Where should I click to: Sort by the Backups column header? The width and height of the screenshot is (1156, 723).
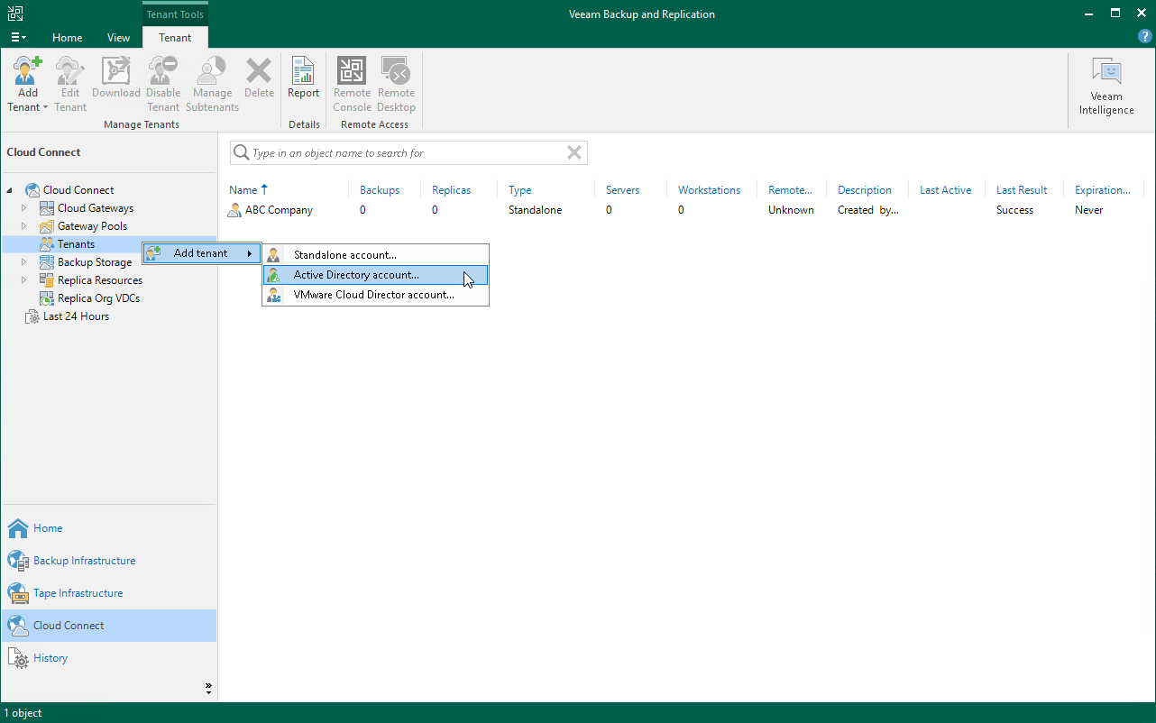point(380,190)
